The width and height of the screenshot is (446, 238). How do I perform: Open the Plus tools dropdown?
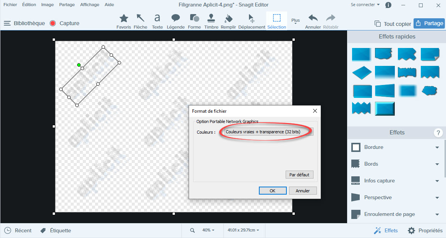pyautogui.click(x=296, y=21)
